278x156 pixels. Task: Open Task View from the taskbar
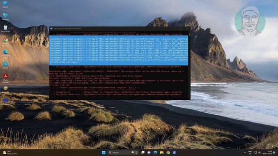pyautogui.click(x=143, y=153)
